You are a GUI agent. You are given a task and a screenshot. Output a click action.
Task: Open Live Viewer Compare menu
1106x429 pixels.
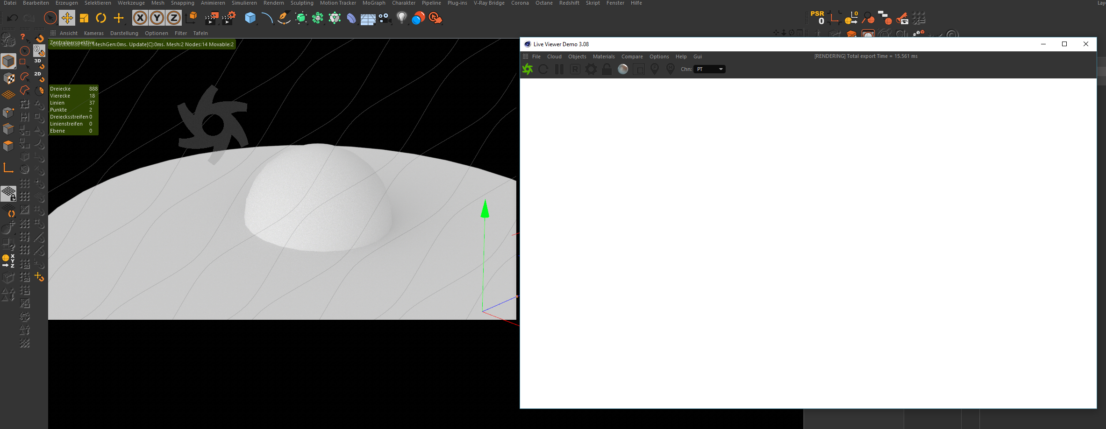[x=632, y=56]
